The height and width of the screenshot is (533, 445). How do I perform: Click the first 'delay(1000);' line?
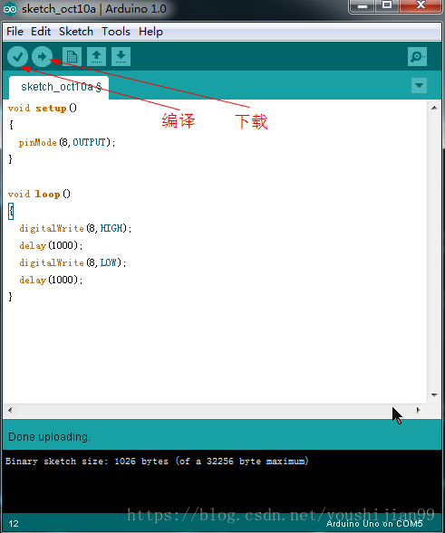click(51, 245)
